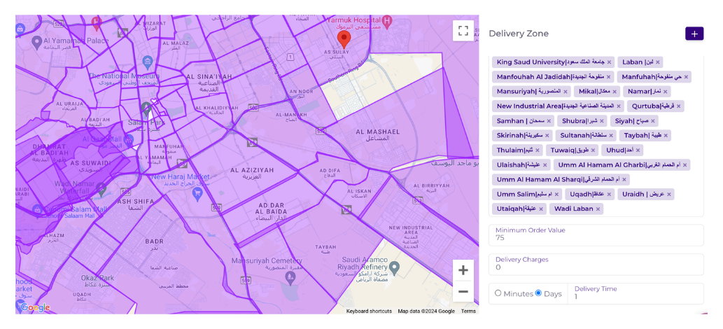Remove the Laban zone tag
This screenshot has height=329, width=723.
[x=657, y=62]
